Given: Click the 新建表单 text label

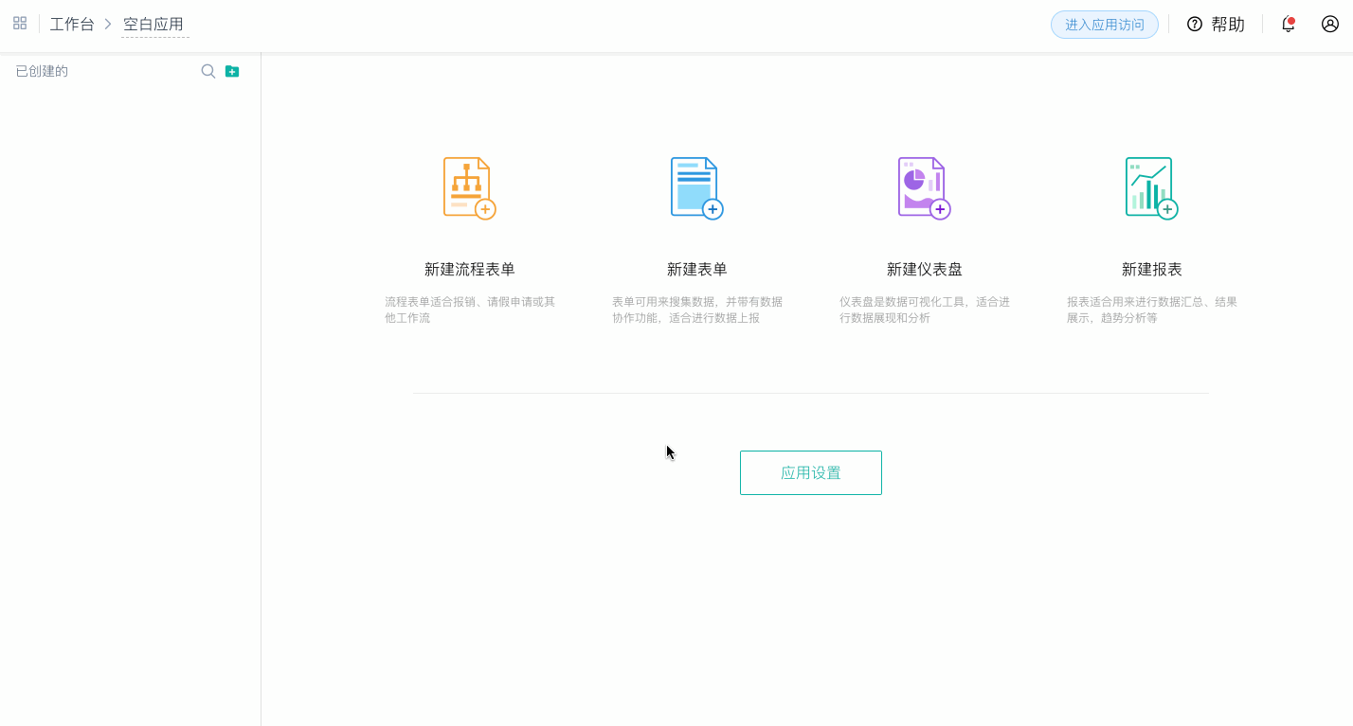Looking at the screenshot, I should point(695,268).
